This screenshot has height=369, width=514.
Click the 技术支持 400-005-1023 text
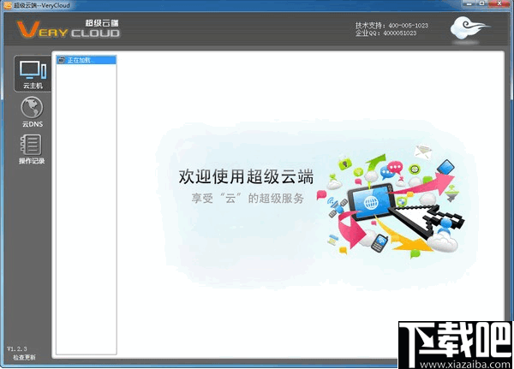point(391,25)
